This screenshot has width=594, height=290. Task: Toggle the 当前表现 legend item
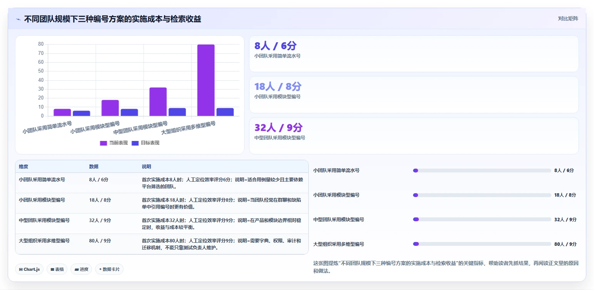[x=114, y=143]
